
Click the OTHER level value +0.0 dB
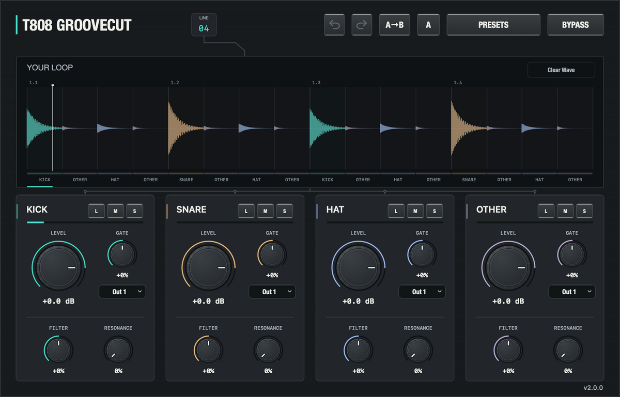coord(508,301)
